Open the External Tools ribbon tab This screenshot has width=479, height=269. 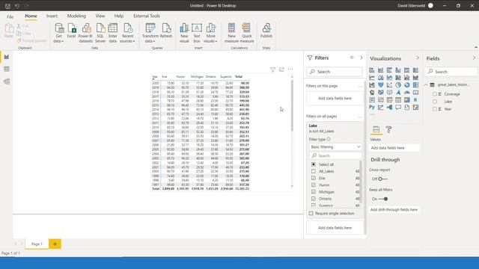147,16
